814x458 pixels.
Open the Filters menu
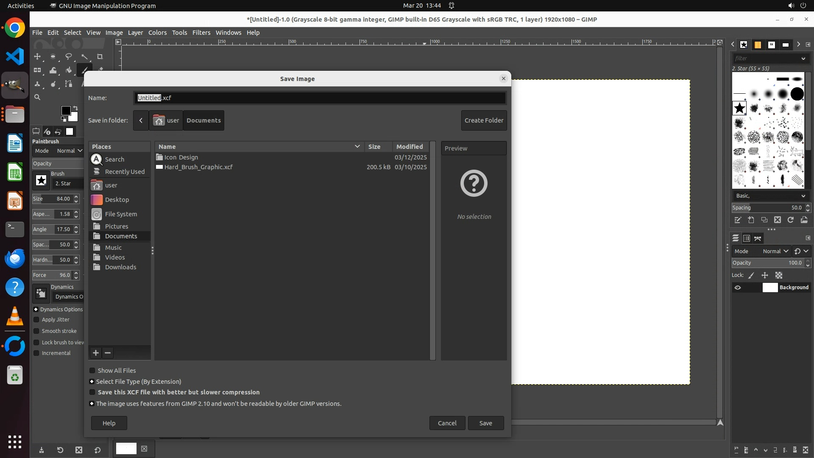click(201, 33)
